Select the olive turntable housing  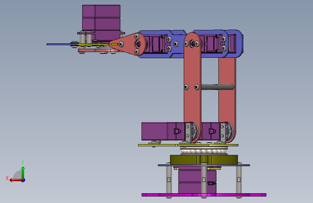pos(204,160)
